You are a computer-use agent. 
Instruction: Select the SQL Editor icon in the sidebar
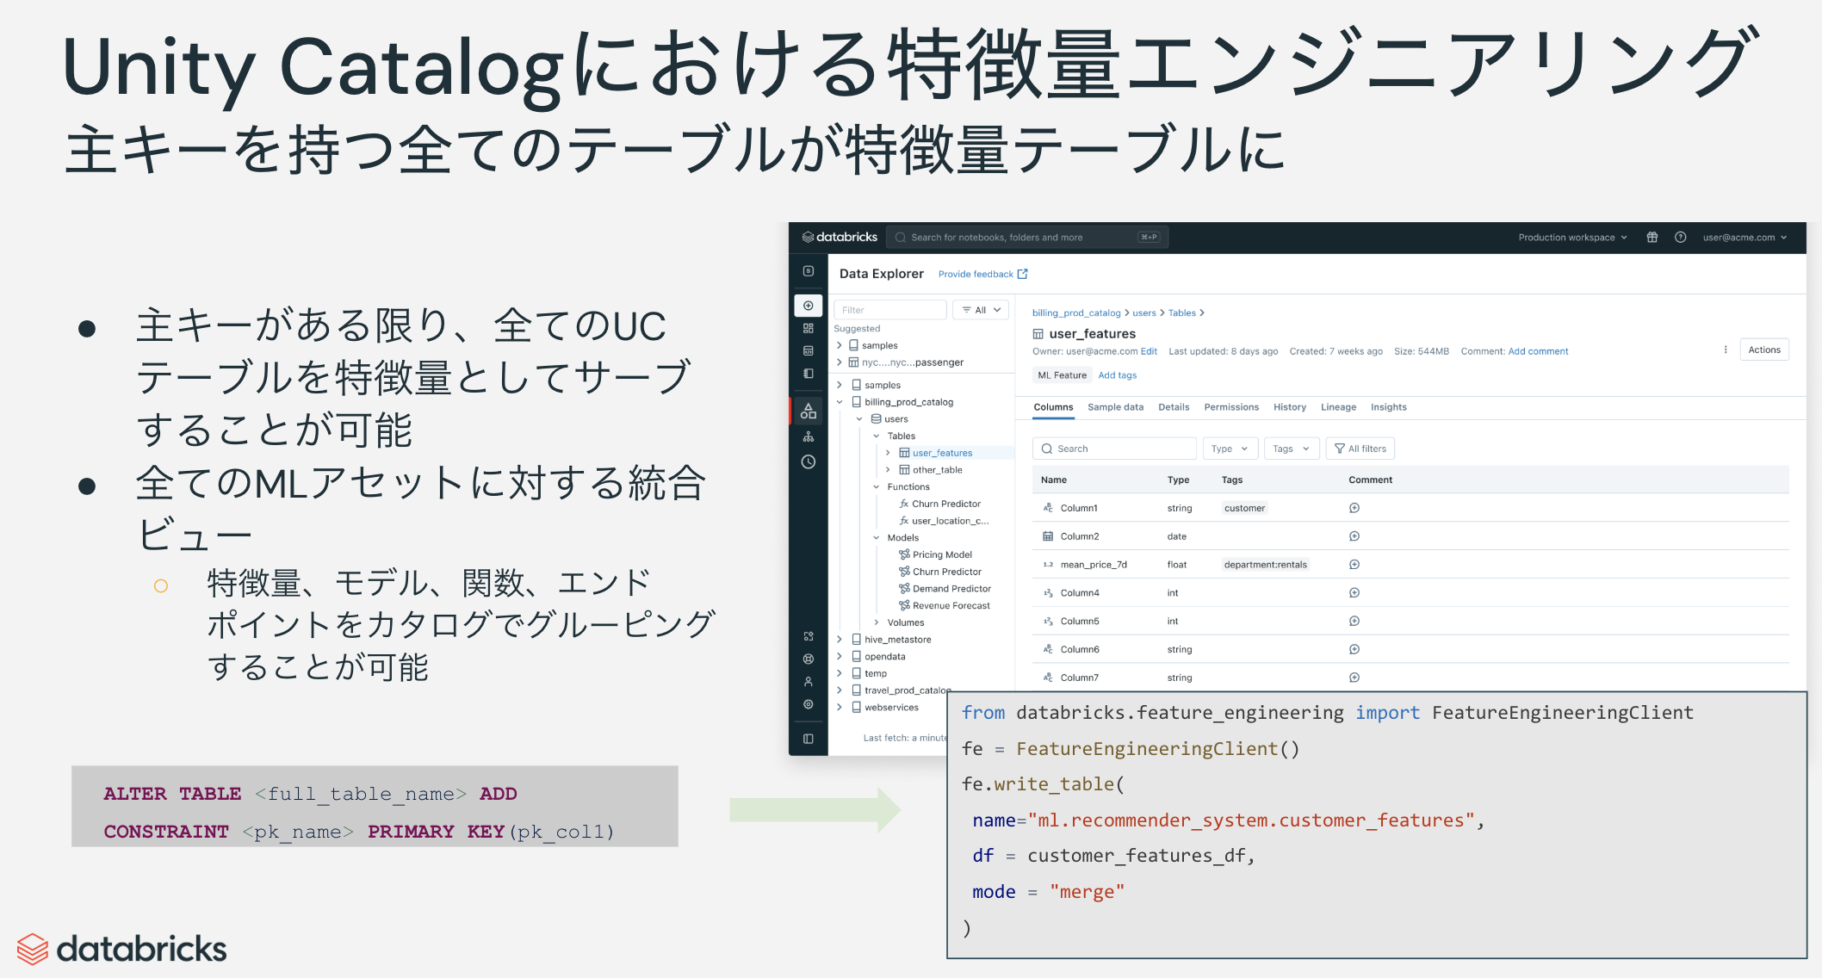pyautogui.click(x=808, y=349)
